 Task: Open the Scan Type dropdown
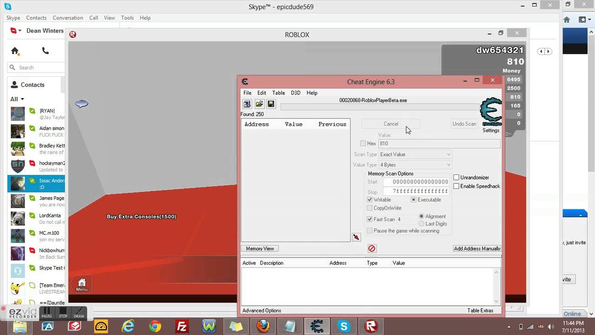[415, 154]
